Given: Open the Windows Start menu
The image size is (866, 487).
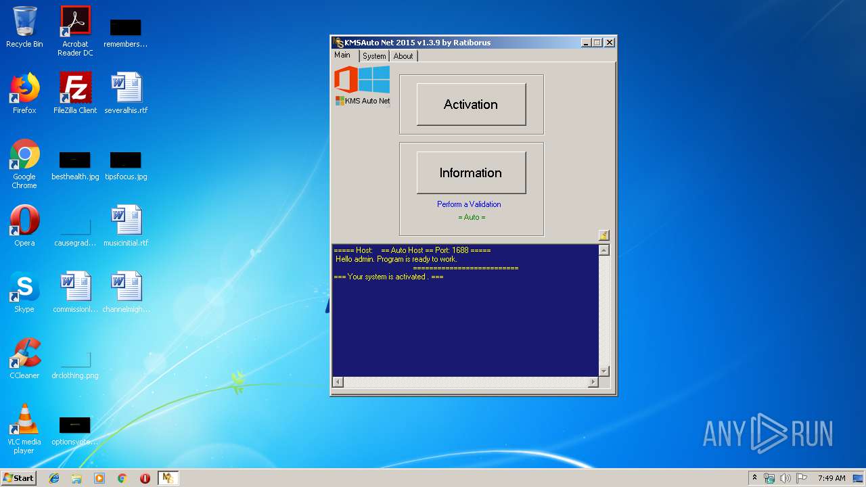Looking at the screenshot, I should click(19, 478).
